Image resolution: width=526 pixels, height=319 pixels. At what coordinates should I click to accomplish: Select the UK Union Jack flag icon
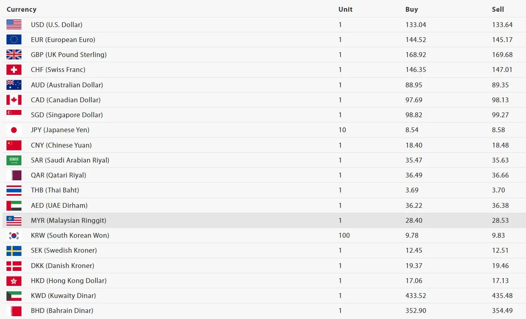click(14, 55)
